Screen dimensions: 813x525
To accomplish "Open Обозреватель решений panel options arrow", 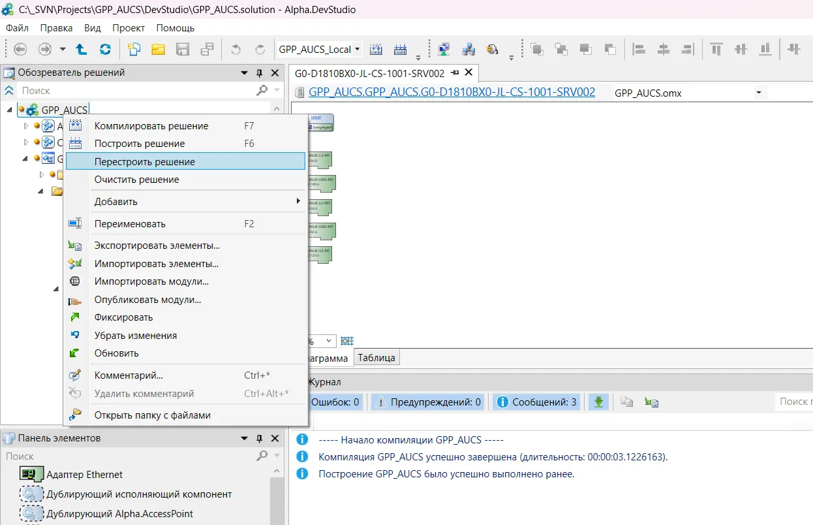I will coord(245,72).
